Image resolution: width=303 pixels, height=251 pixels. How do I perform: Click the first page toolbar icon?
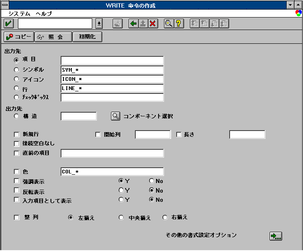[x=194, y=24]
